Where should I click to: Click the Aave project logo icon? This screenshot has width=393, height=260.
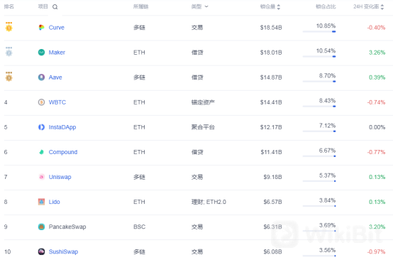(x=41, y=77)
